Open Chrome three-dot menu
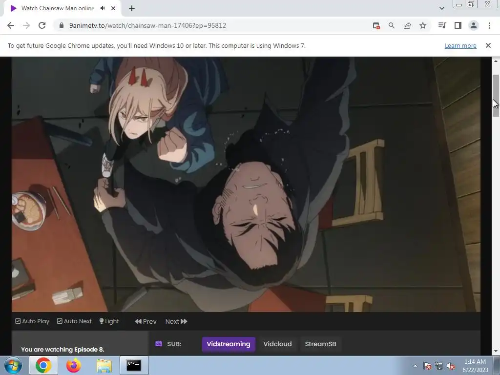 [x=489, y=25]
